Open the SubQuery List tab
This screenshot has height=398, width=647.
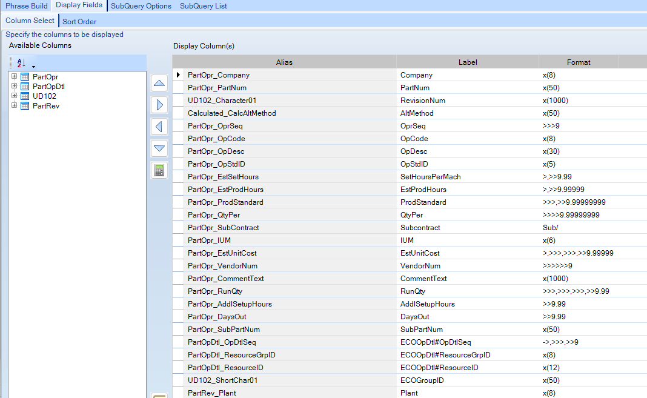[x=204, y=6]
